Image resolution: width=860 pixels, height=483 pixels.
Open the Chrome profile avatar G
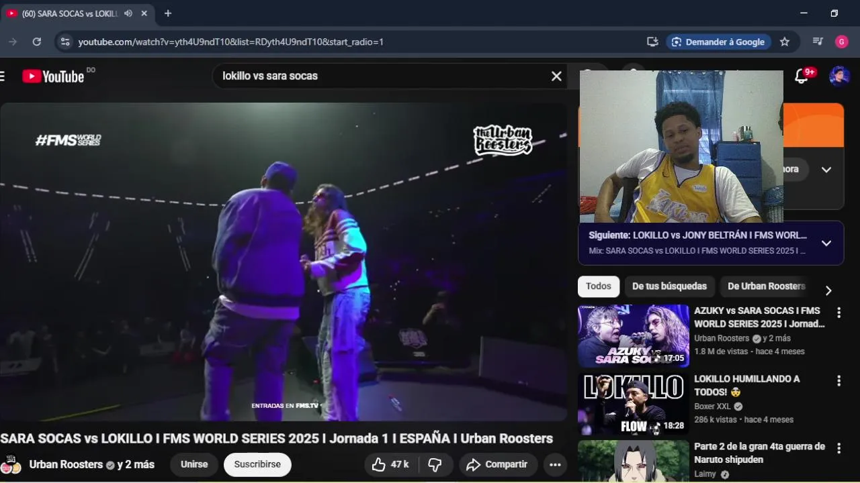(842, 42)
